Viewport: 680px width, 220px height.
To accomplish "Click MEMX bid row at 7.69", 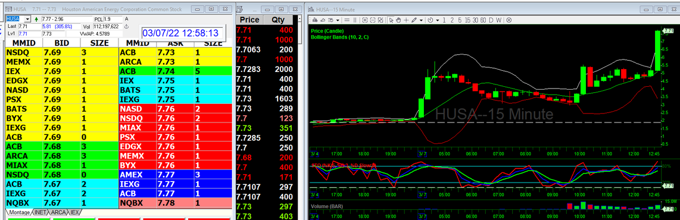I will pyautogui.click(x=62, y=61).
